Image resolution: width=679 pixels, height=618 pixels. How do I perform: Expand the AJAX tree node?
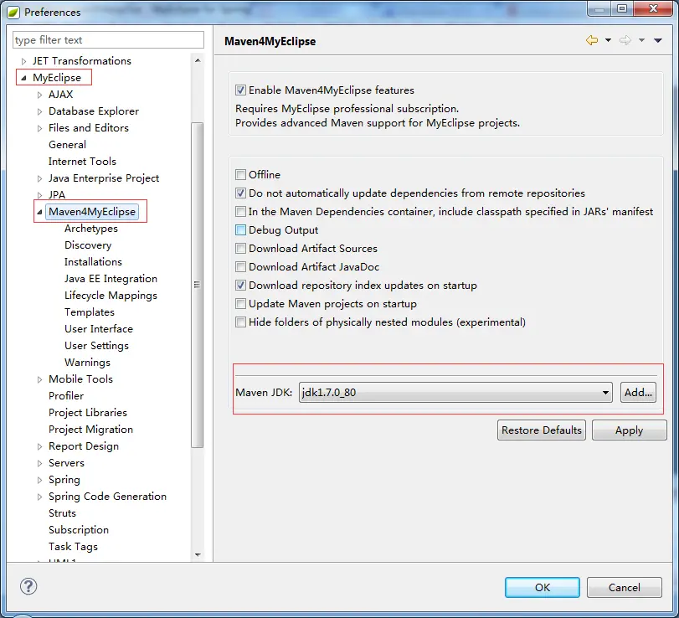coord(40,95)
